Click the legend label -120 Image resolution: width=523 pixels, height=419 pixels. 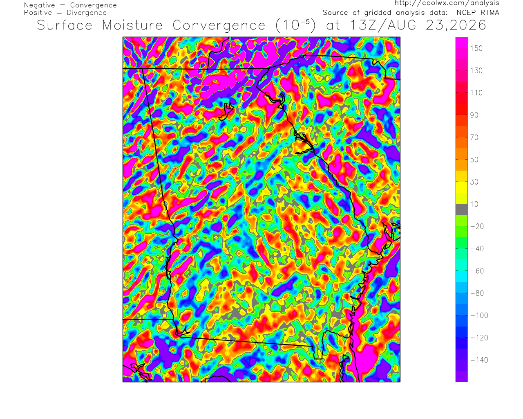pos(479,338)
